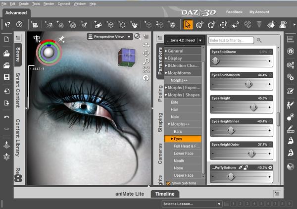Select the Translate move arrows tool

223,25
